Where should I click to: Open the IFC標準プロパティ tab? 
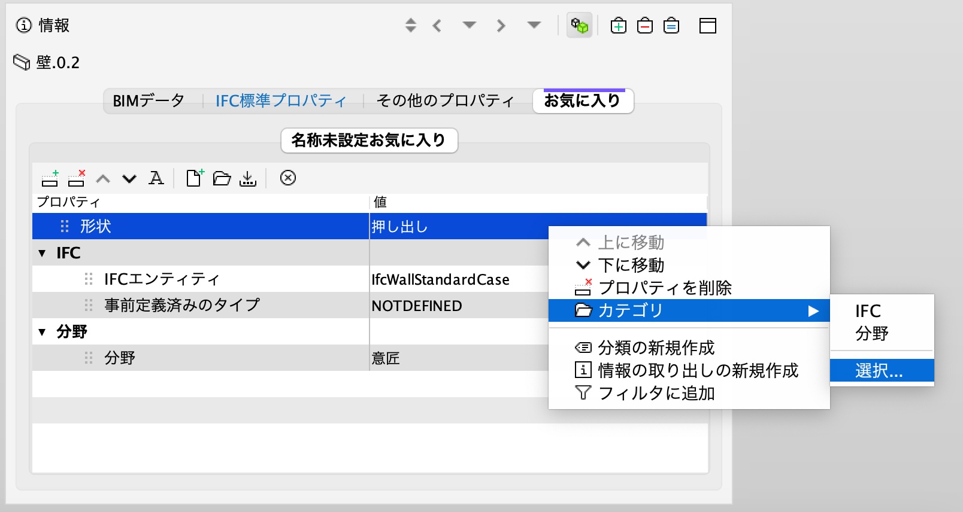click(281, 100)
